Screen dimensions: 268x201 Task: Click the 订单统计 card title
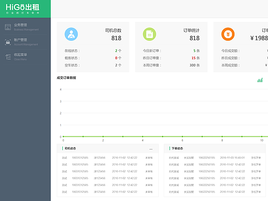(x=191, y=30)
